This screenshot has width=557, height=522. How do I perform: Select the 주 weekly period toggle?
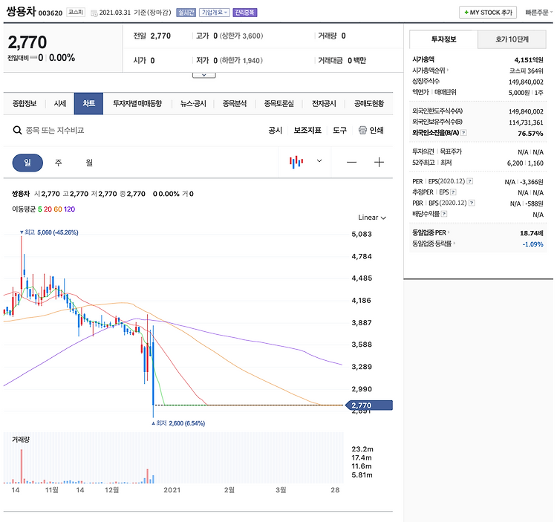click(x=58, y=163)
